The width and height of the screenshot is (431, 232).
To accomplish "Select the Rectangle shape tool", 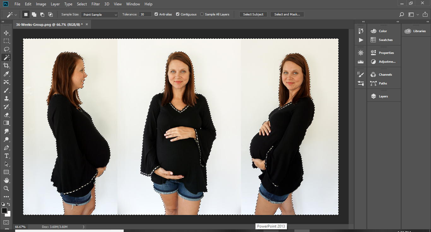I will pyautogui.click(x=6, y=172).
